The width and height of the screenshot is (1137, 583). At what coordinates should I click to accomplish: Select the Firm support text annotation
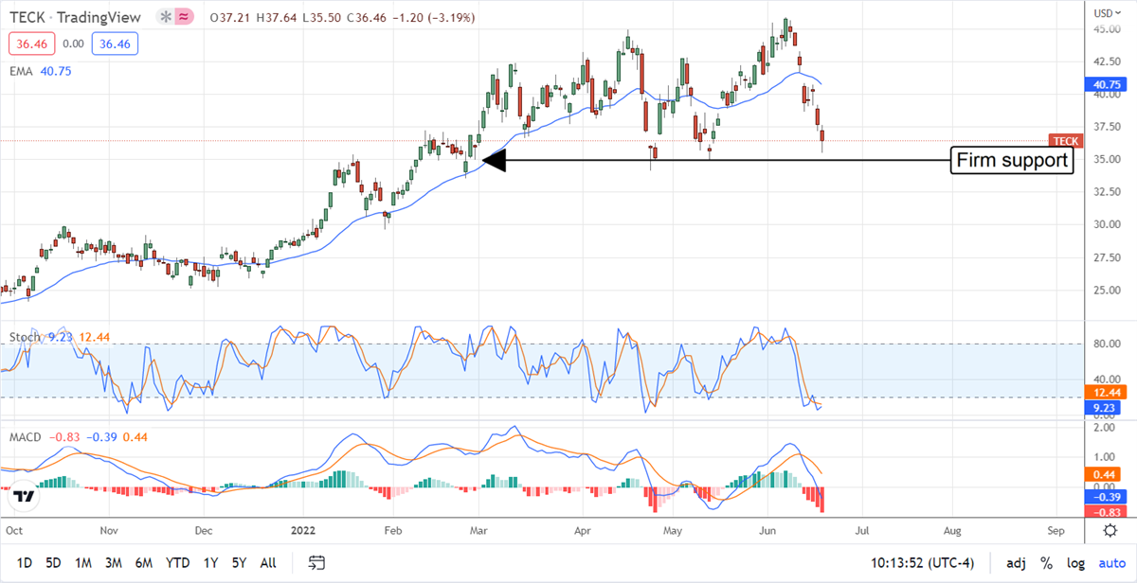coord(1013,161)
